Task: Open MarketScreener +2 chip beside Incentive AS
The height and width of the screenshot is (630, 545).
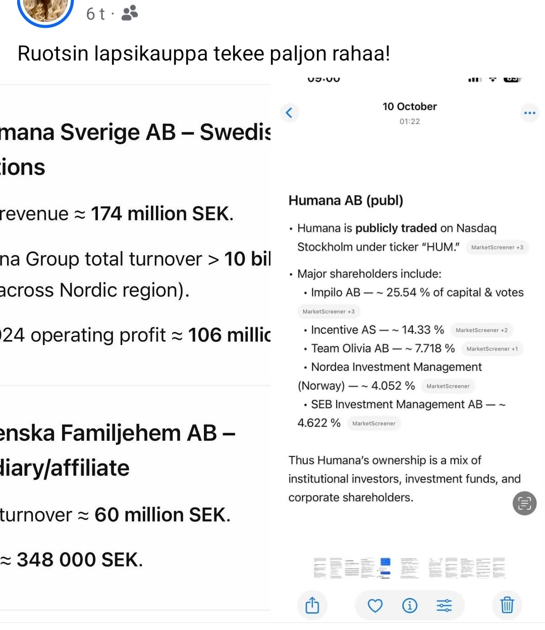Action: (481, 330)
